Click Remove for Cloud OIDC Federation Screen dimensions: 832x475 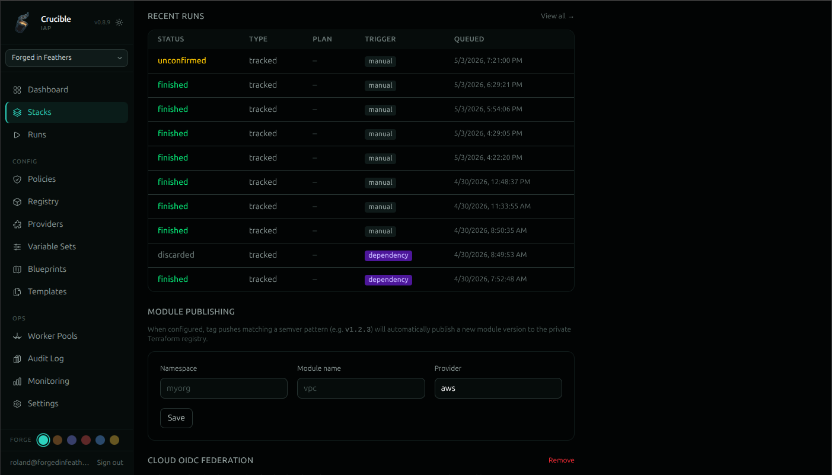561,460
